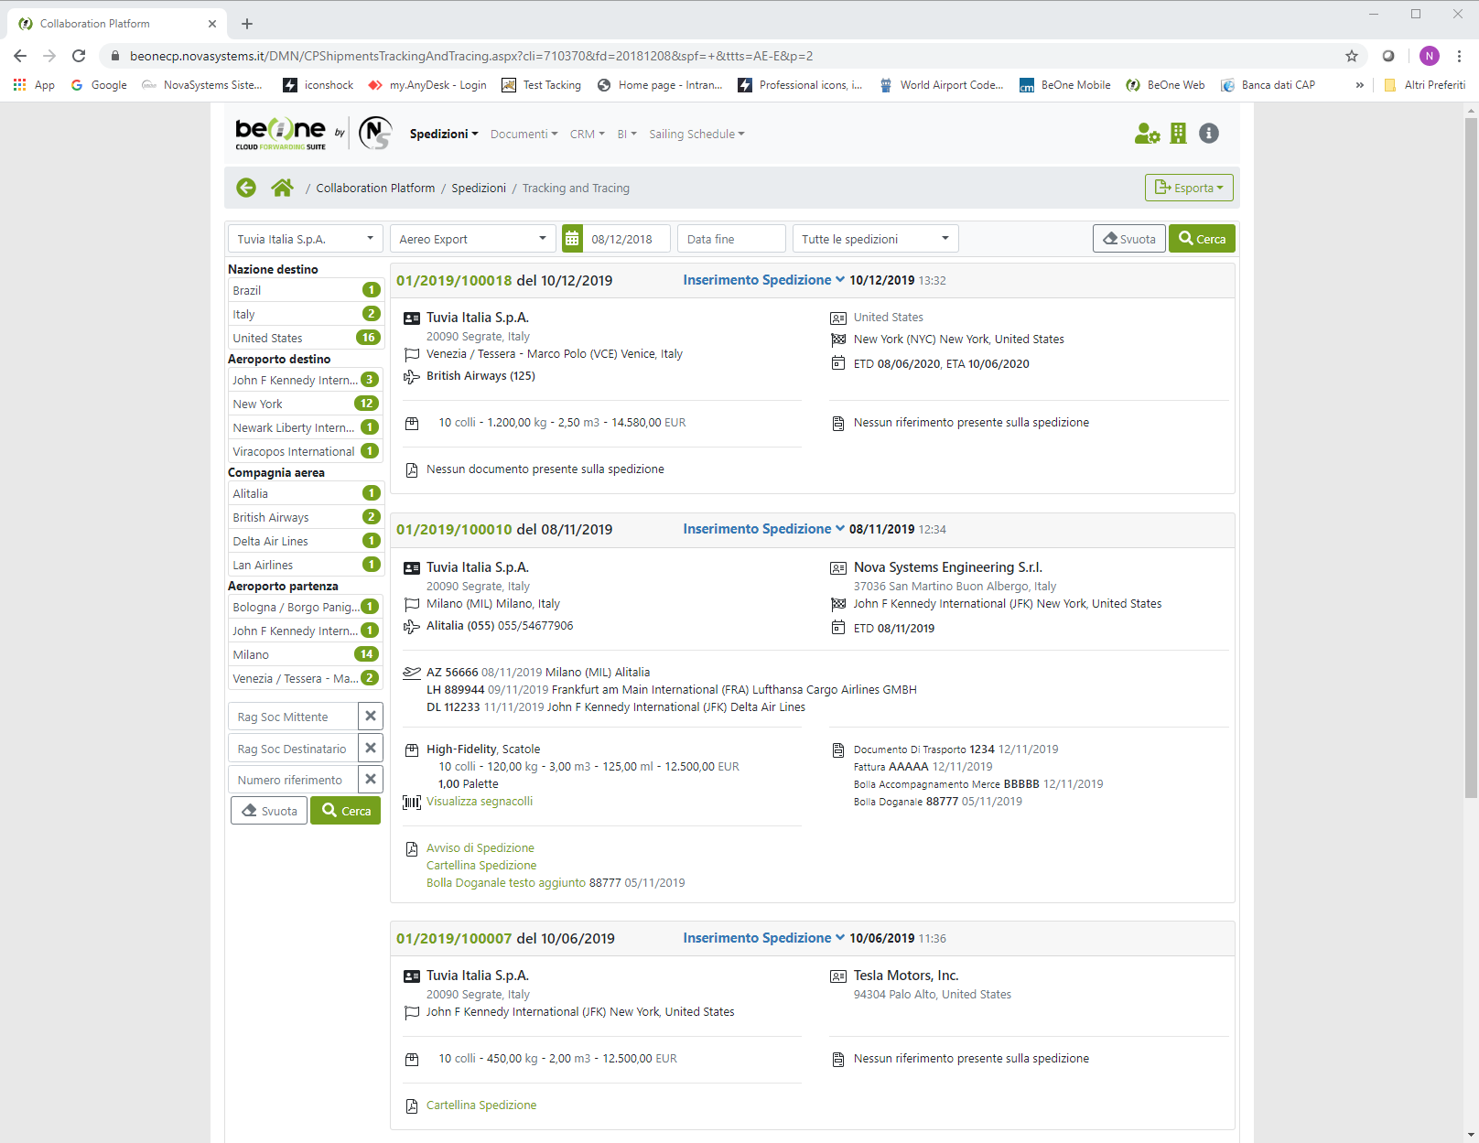Image resolution: width=1479 pixels, height=1143 pixels.
Task: Click the PDF icon beside Avviso di Spedizione
Action: click(x=412, y=848)
